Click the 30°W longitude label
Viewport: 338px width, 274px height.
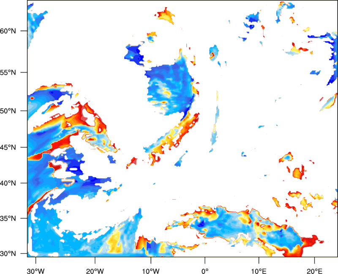[35, 271]
